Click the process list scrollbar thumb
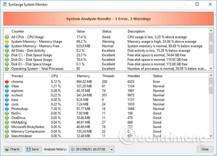 (x=211, y=86)
